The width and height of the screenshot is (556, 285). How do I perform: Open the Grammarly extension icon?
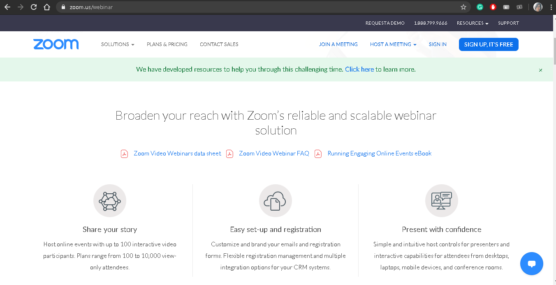[480, 7]
